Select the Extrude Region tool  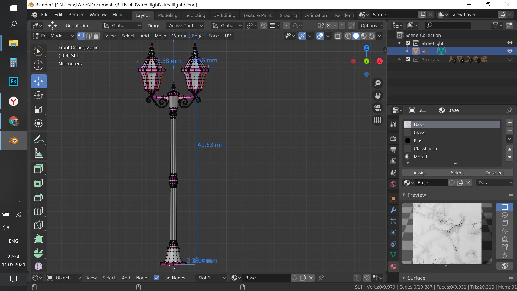coord(39,169)
